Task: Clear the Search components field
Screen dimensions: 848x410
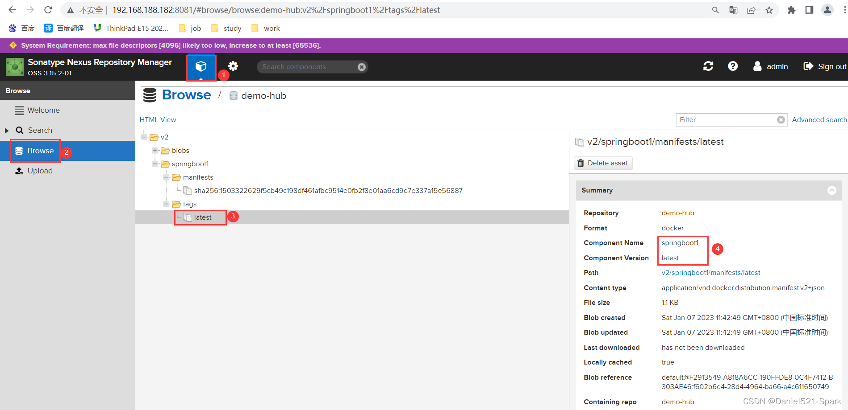Action: coord(362,67)
